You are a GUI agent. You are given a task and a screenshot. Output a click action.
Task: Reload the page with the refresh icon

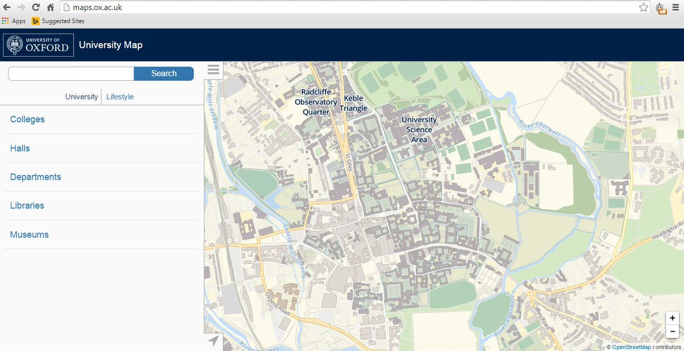[x=36, y=7]
